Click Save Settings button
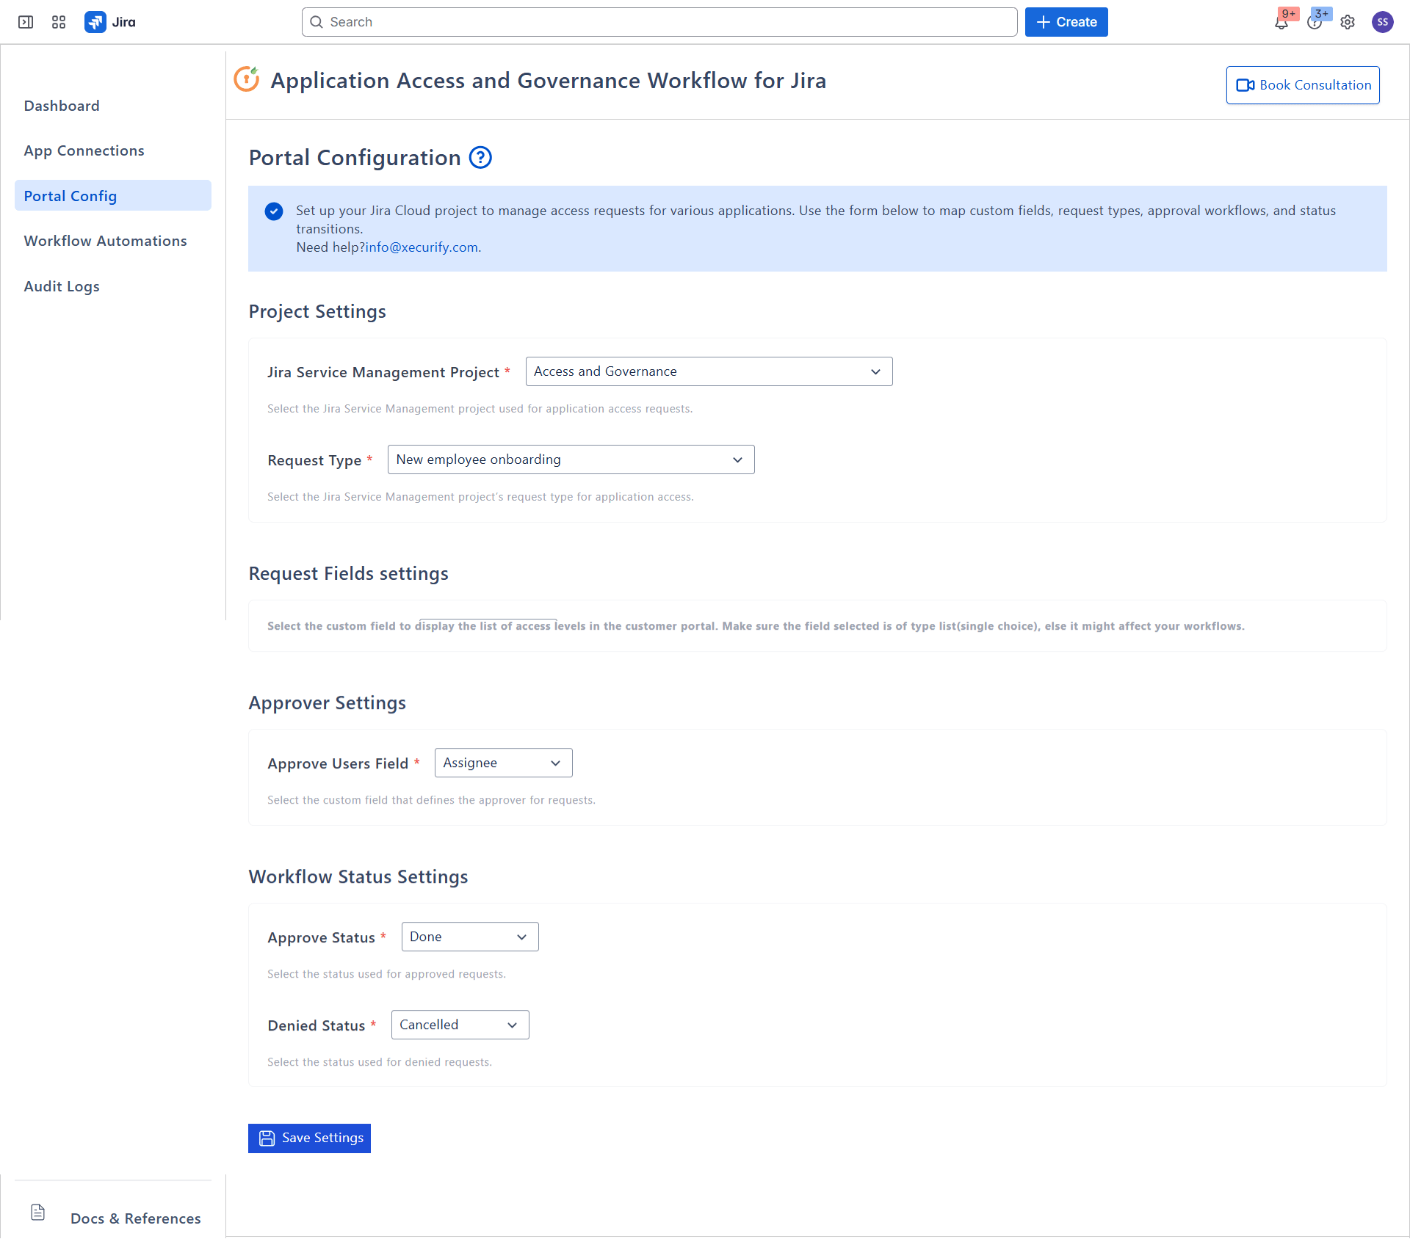1410x1239 pixels. [x=309, y=1138]
